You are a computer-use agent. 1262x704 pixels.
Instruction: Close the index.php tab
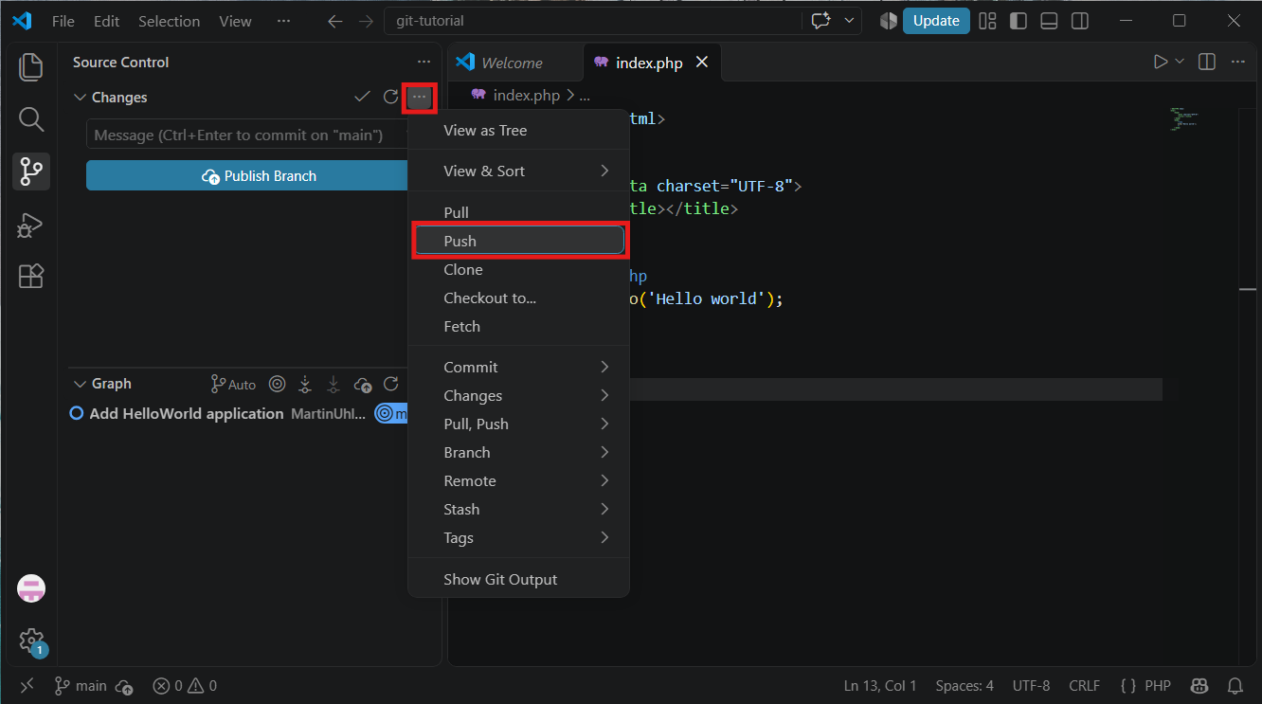click(702, 63)
